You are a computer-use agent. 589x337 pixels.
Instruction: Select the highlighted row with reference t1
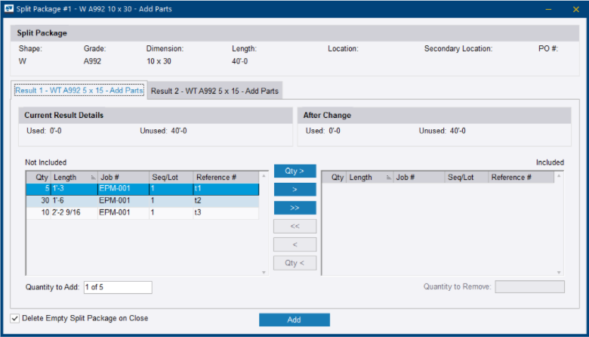point(142,189)
